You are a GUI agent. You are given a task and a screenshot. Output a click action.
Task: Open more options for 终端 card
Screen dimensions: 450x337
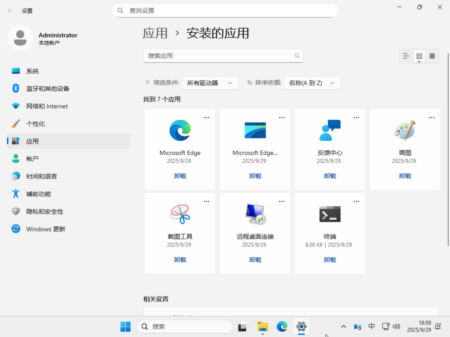point(356,201)
